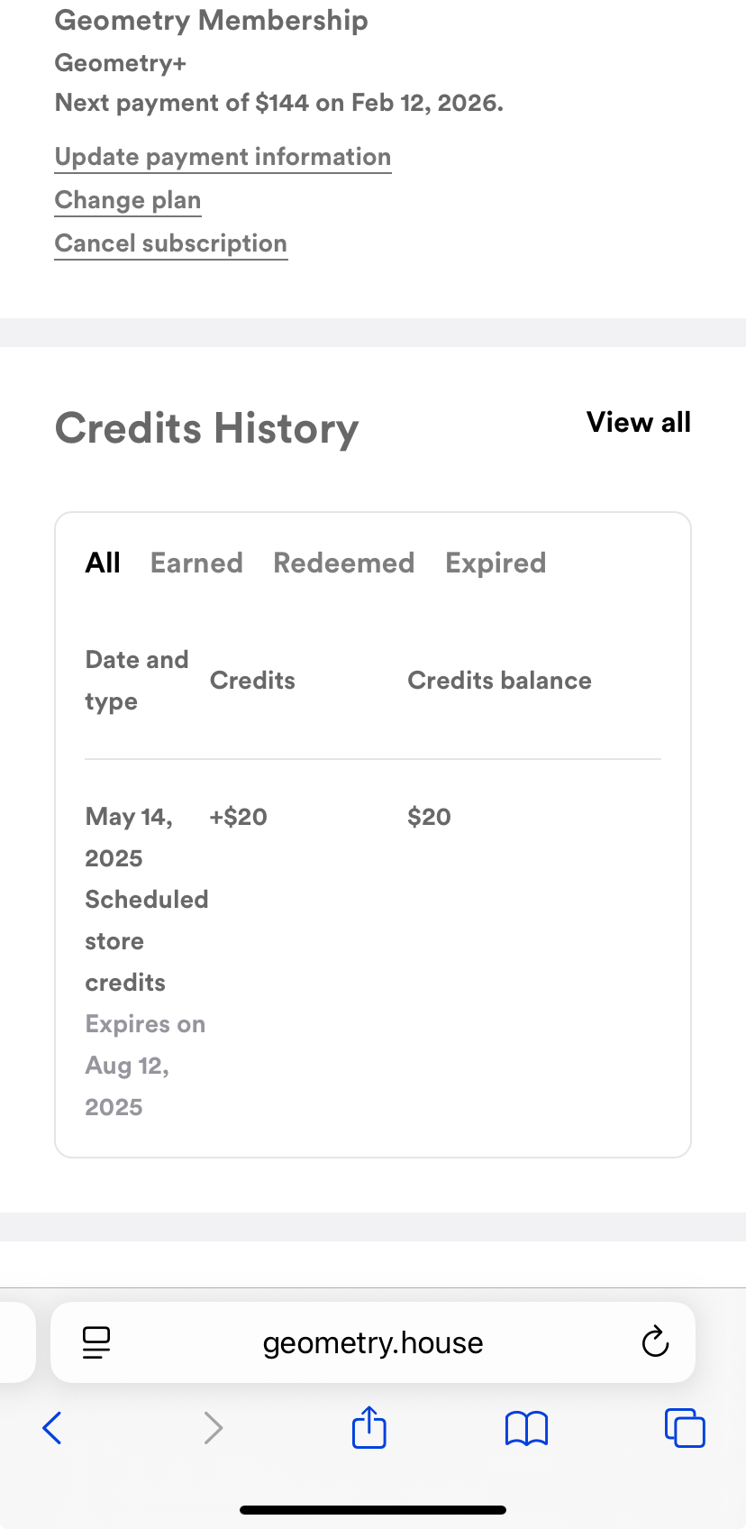Select the All credits tab

103,563
